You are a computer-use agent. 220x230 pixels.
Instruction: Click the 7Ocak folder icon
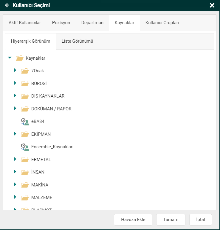point(25,71)
